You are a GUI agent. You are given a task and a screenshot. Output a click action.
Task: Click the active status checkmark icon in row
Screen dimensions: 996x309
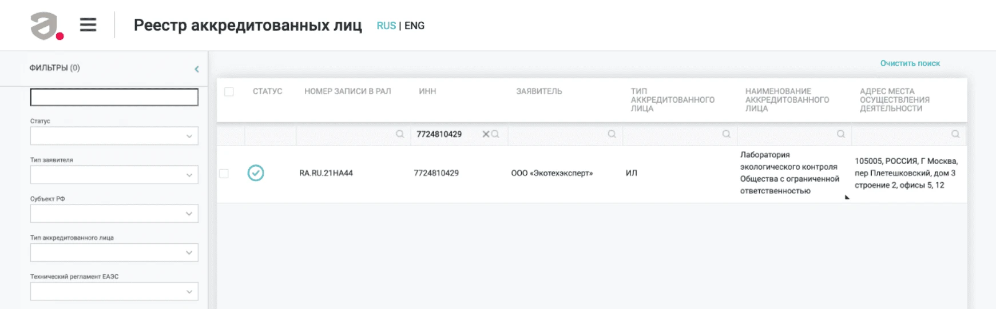pos(256,173)
